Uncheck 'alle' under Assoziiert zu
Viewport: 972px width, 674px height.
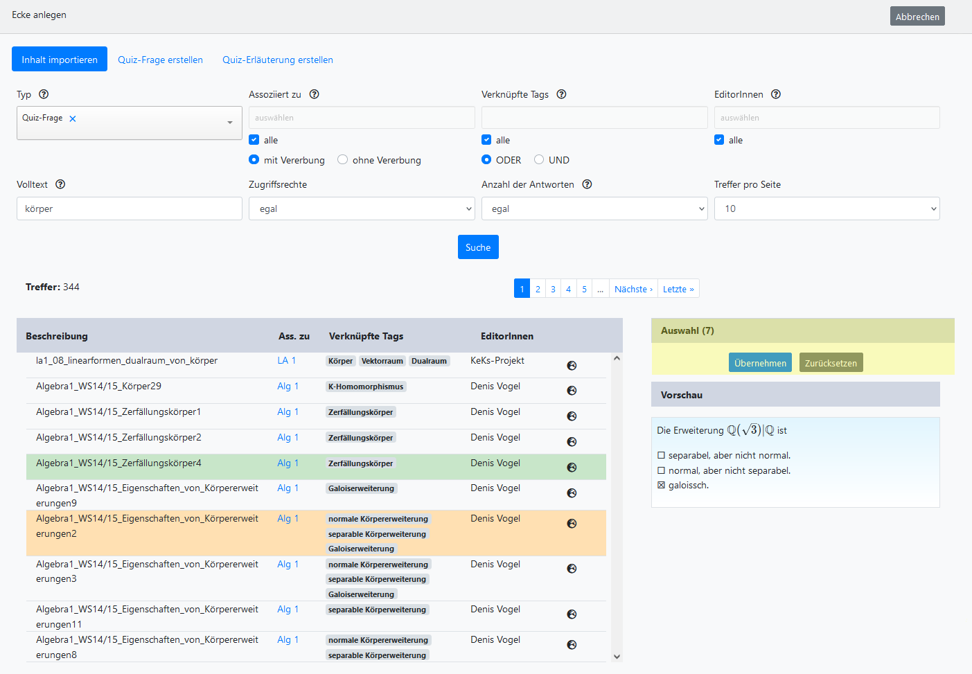(x=254, y=140)
